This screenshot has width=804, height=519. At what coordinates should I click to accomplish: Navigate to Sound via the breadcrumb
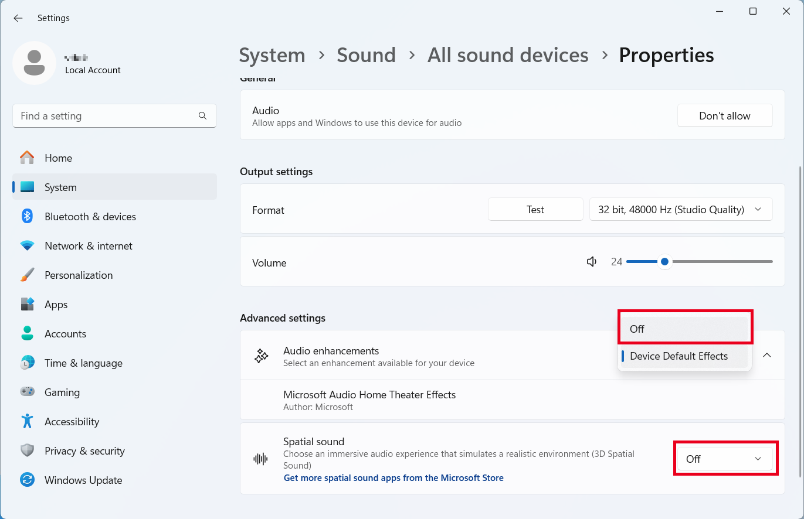[x=366, y=54]
